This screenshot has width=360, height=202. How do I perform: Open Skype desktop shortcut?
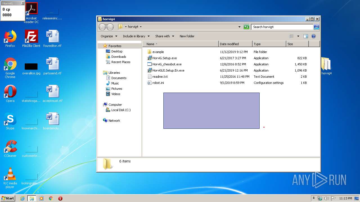coord(10,121)
